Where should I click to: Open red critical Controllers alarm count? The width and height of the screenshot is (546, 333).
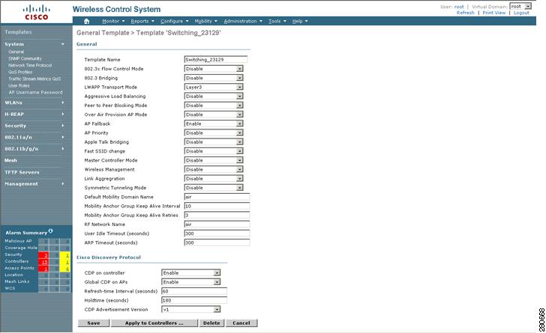(x=43, y=261)
